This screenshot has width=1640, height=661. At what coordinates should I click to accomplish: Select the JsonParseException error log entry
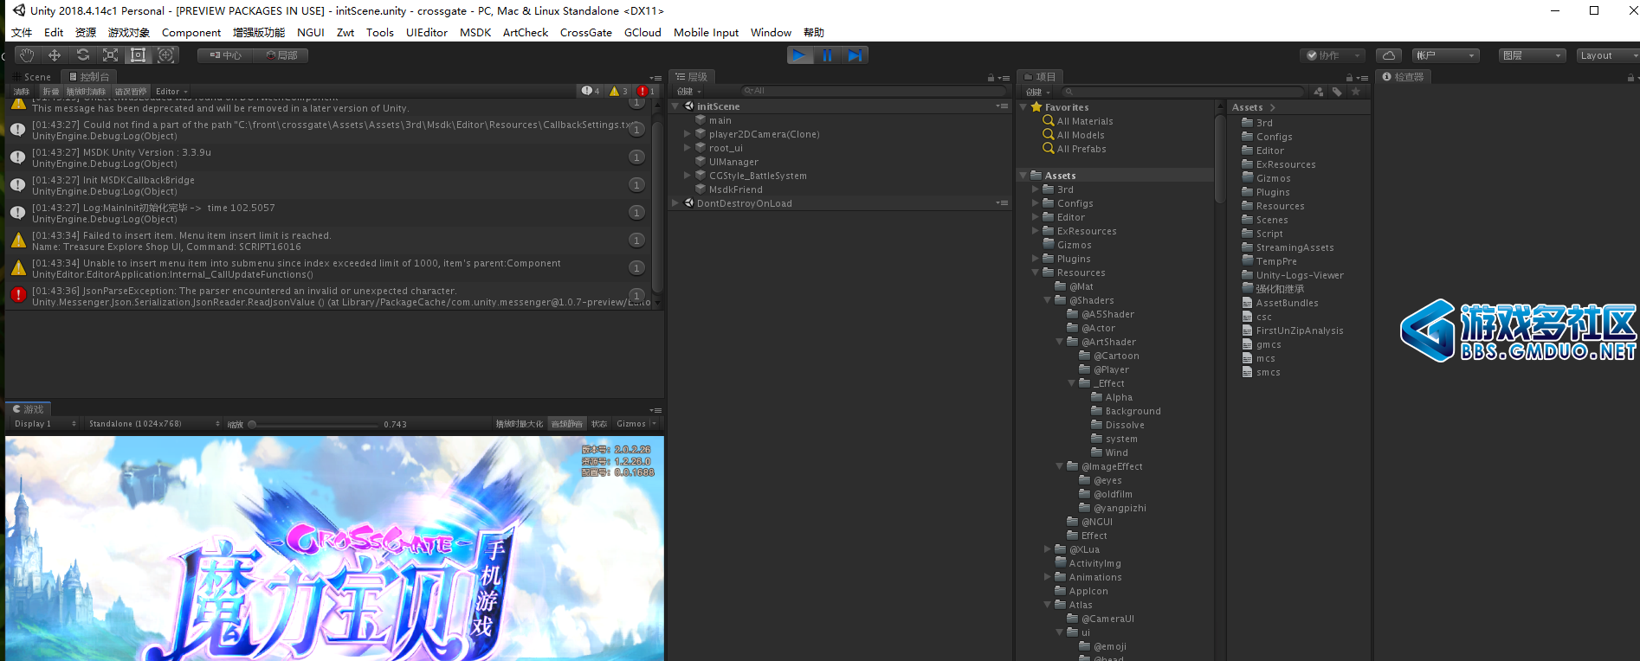coord(329,296)
